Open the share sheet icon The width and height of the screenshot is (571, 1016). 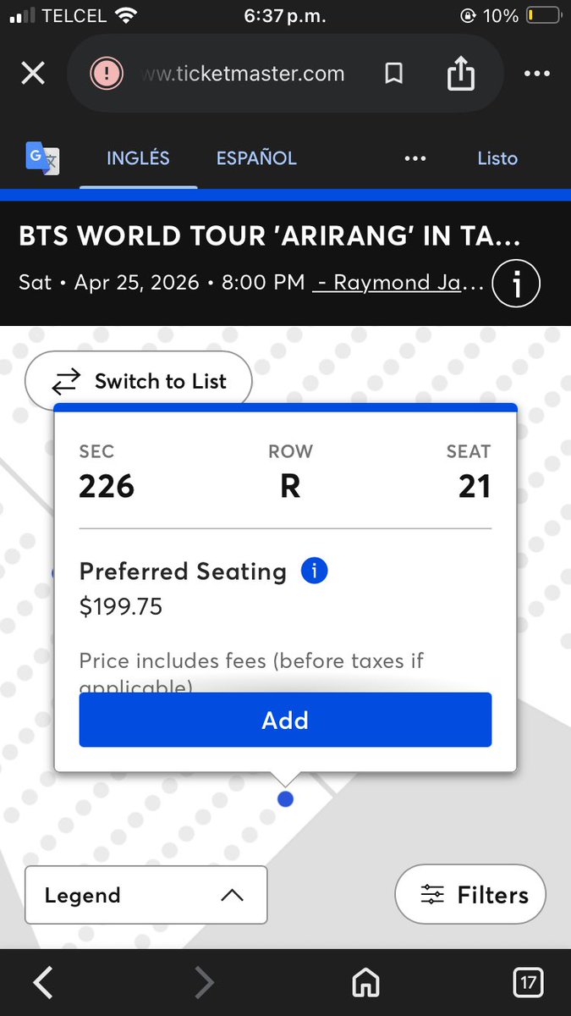(460, 74)
